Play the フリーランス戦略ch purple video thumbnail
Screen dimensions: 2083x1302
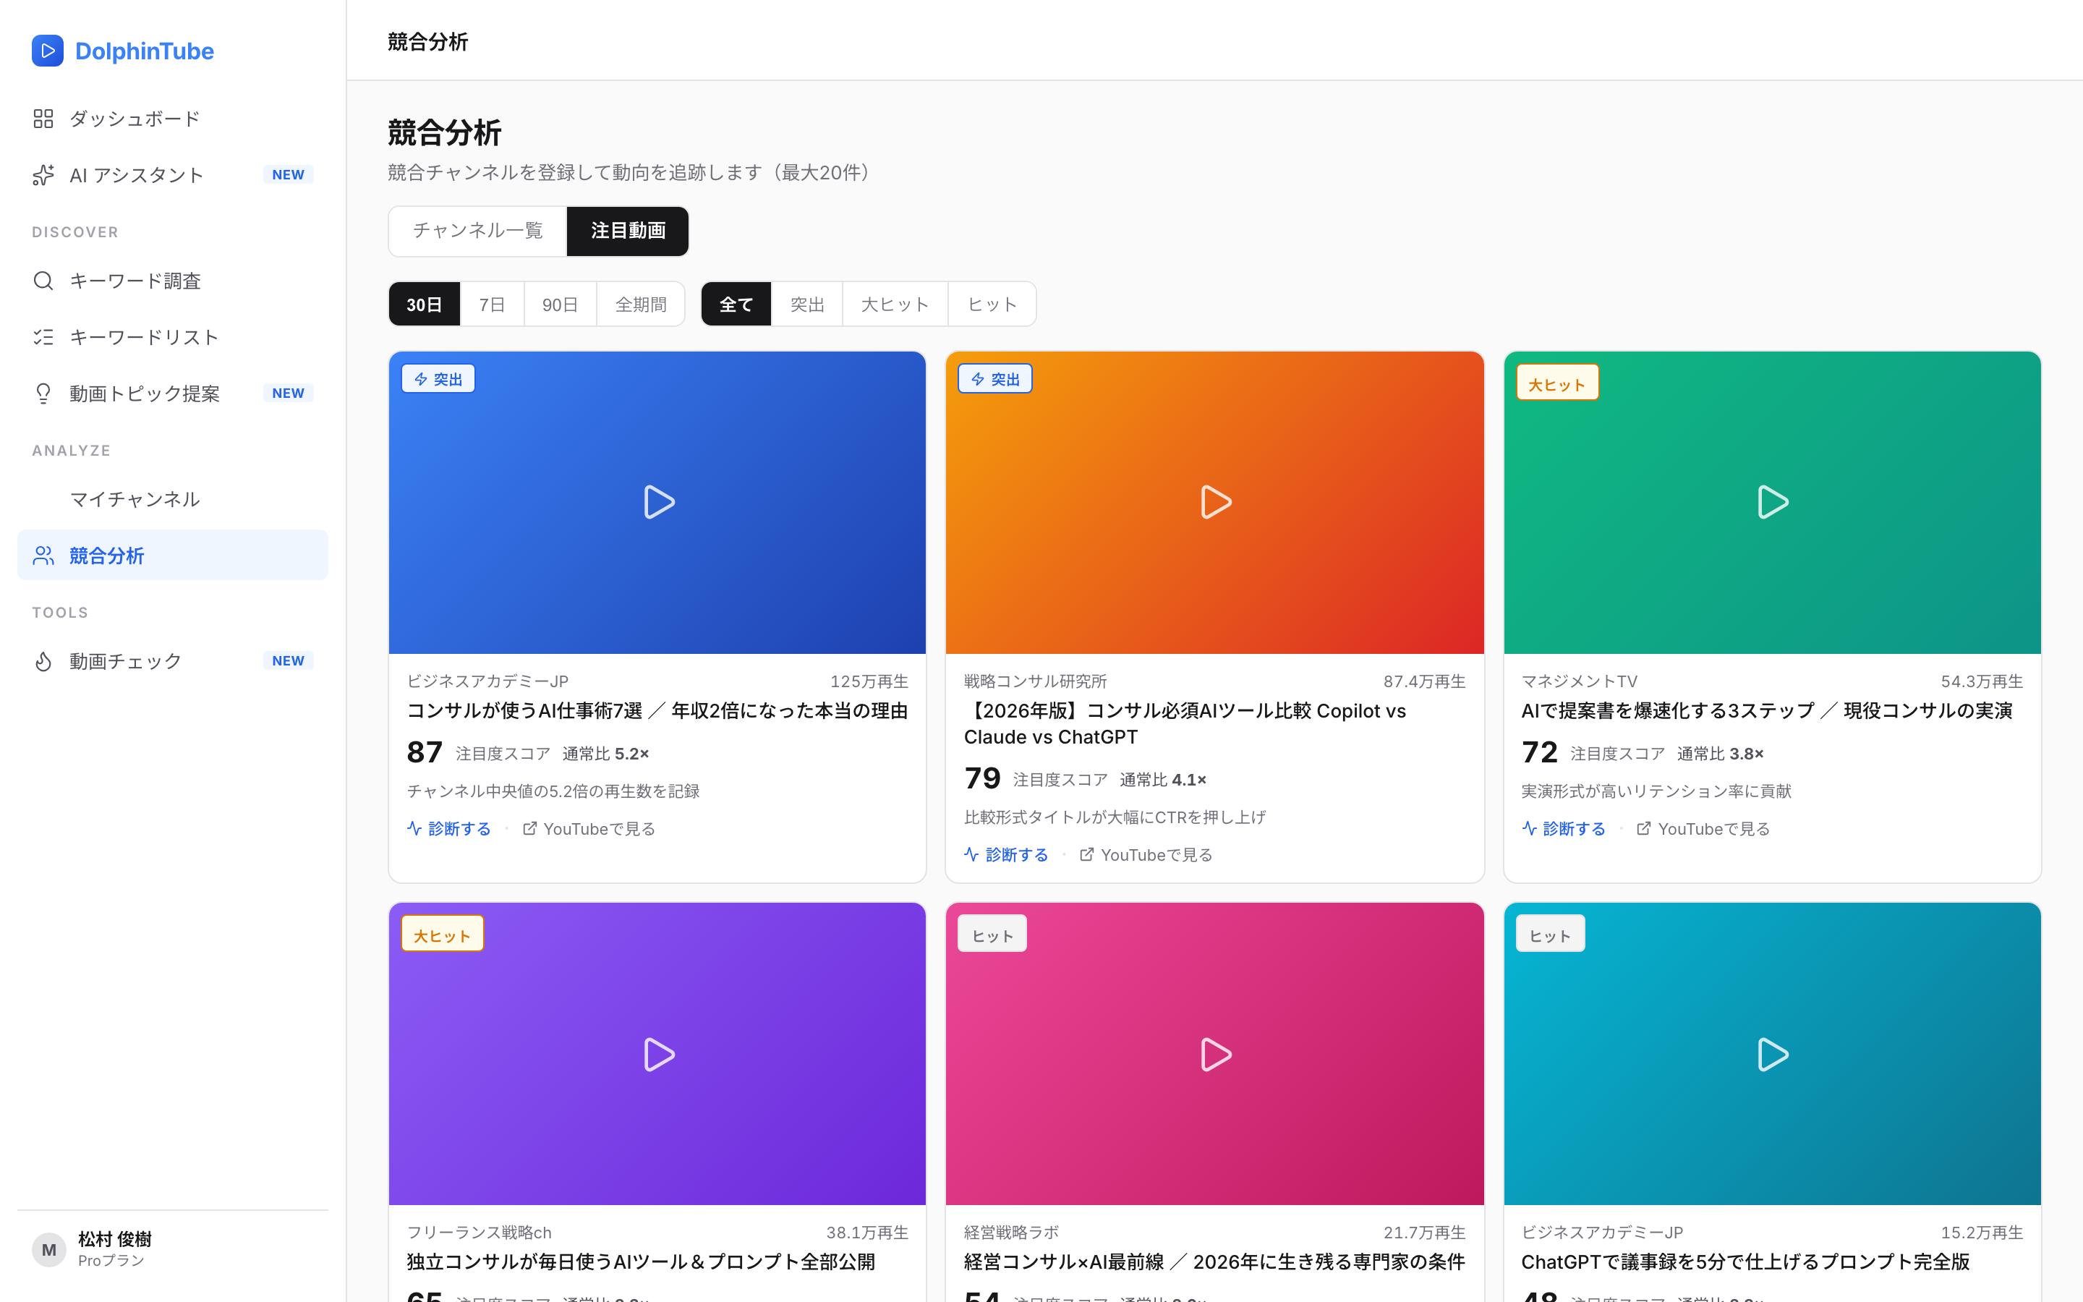657,1054
